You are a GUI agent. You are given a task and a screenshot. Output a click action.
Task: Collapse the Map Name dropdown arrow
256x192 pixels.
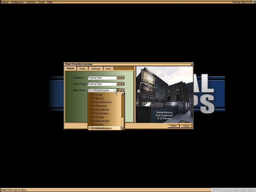[118, 90]
